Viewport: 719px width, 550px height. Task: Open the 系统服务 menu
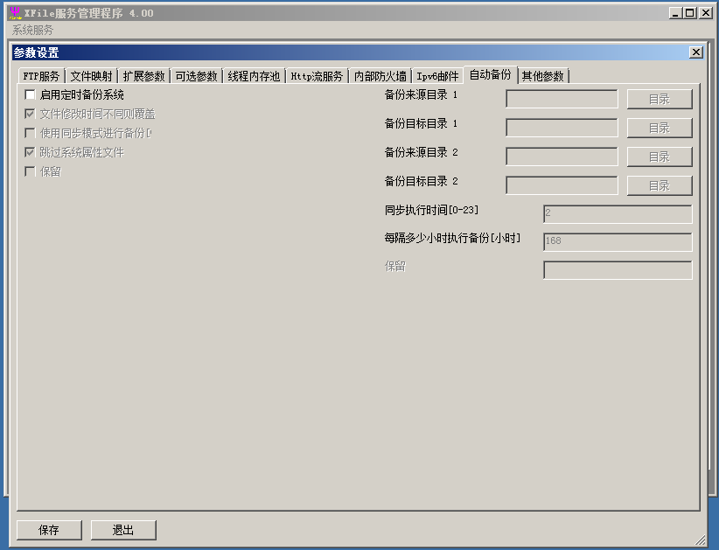pos(32,30)
